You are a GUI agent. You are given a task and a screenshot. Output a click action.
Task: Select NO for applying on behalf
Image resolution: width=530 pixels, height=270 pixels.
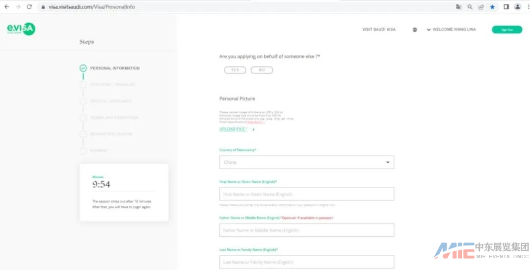pos(262,70)
